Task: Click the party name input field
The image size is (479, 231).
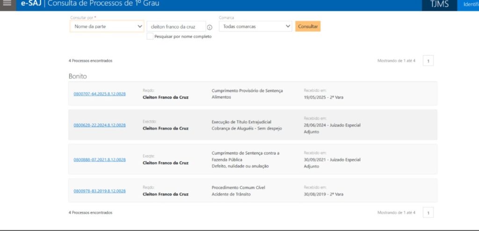Action: click(176, 27)
